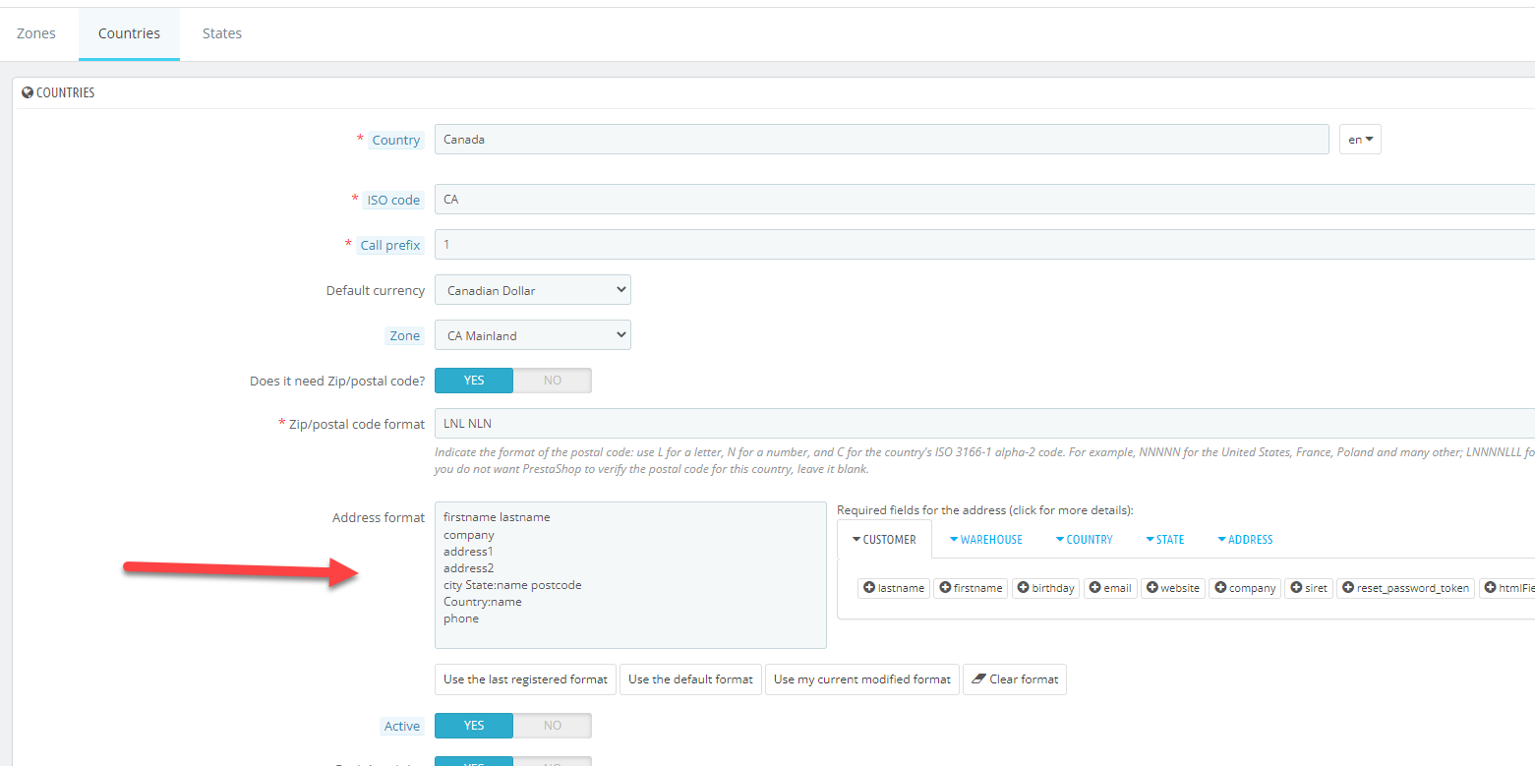Click the Country name input field
Viewport: 1535px width, 766px height.
click(882, 140)
